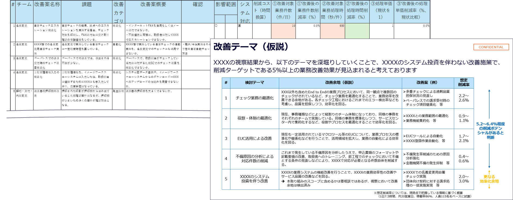Select the チーム column header in spreadsheet
513x200 pixels.
[x=24, y=12]
